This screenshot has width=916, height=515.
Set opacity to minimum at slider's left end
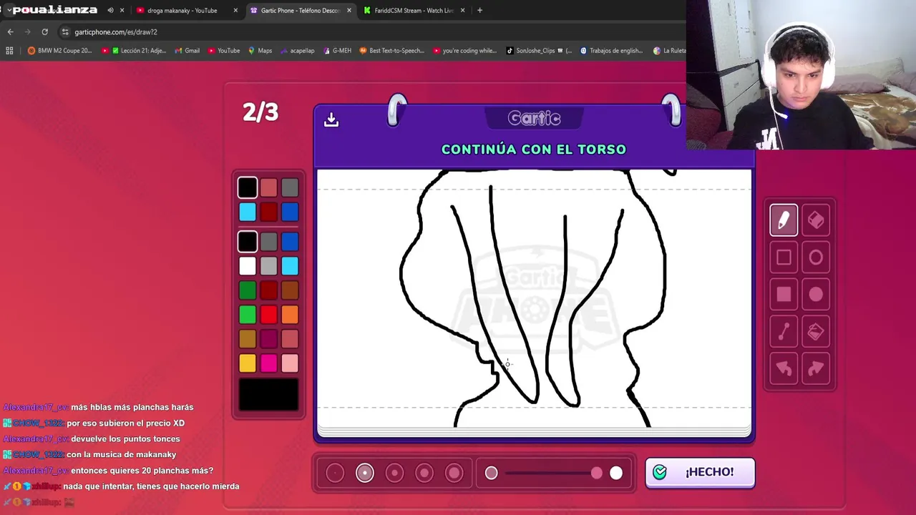click(x=491, y=473)
